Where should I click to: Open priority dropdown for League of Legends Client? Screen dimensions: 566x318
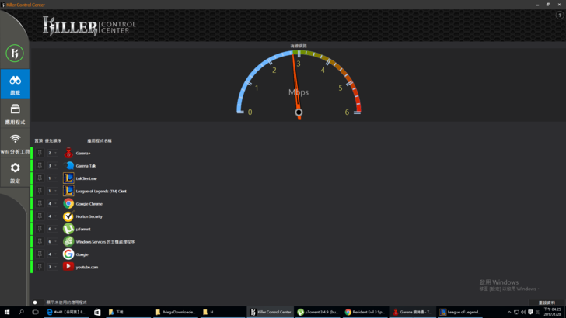52,191
